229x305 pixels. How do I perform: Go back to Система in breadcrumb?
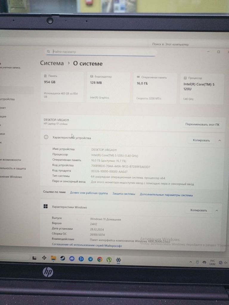click(52, 63)
